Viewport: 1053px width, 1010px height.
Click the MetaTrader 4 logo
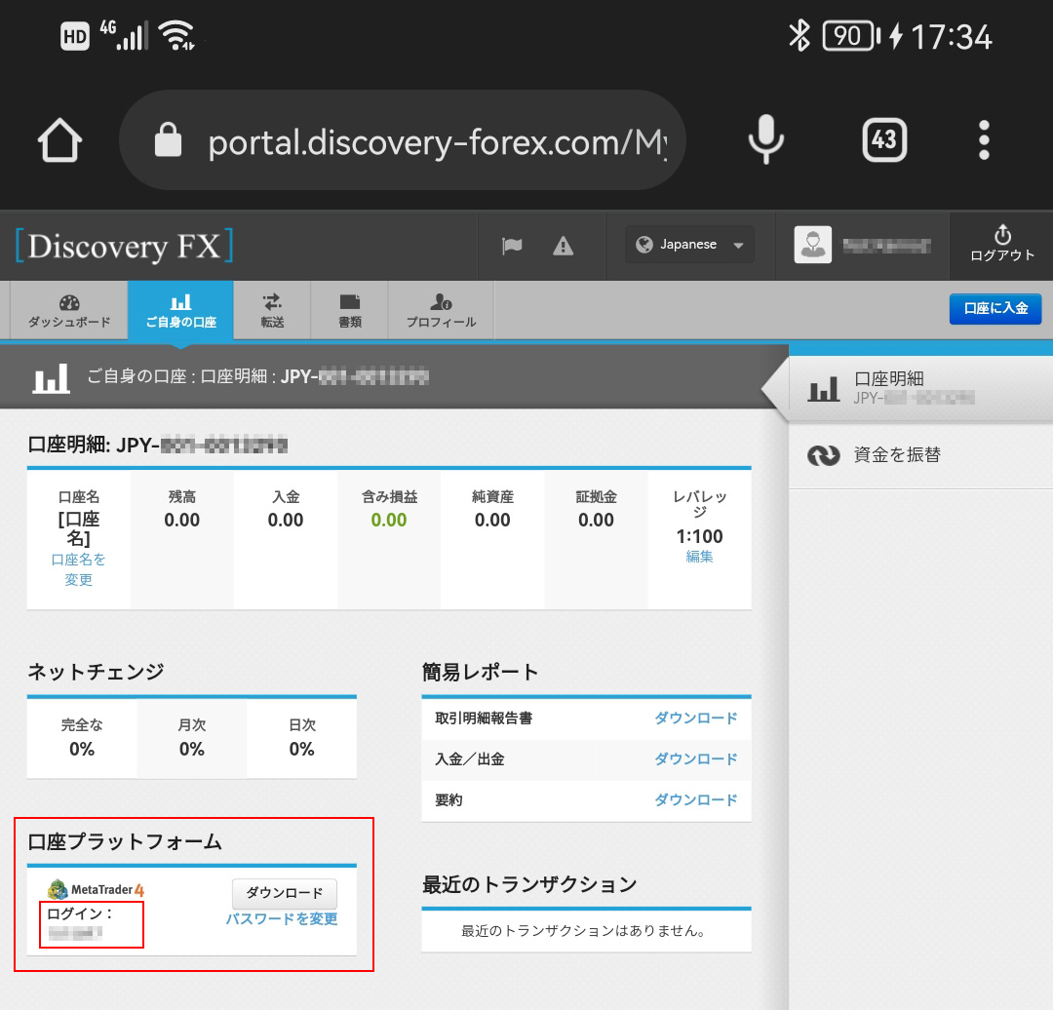(96, 890)
